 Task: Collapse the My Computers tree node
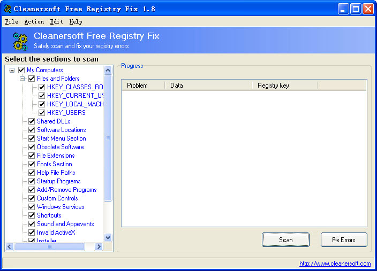(12, 70)
